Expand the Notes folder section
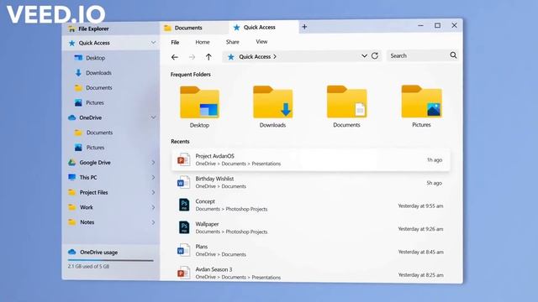The image size is (538, 302). point(153,222)
